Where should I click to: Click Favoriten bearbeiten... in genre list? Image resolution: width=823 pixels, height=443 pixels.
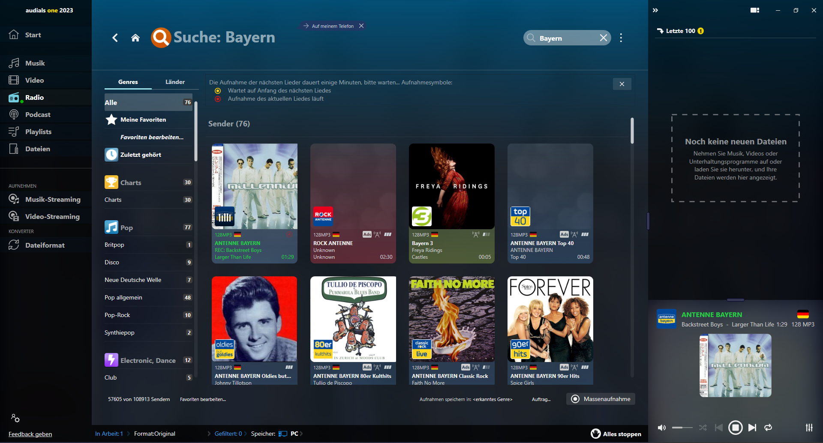pos(152,137)
